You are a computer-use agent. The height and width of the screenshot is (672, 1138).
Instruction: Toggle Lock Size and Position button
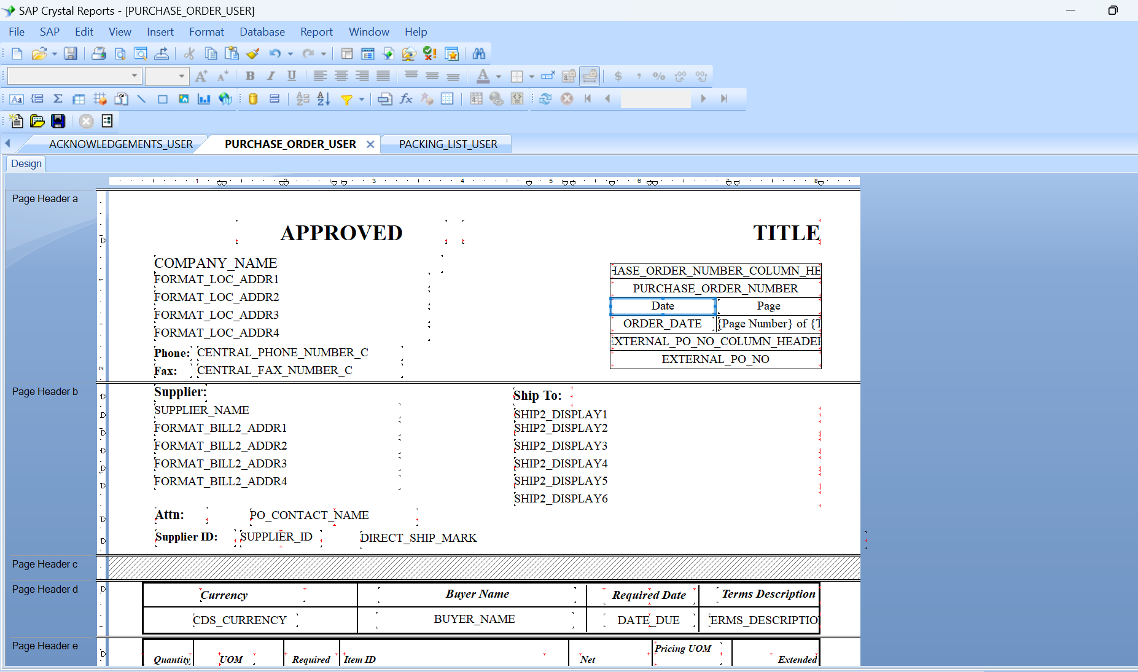click(590, 76)
